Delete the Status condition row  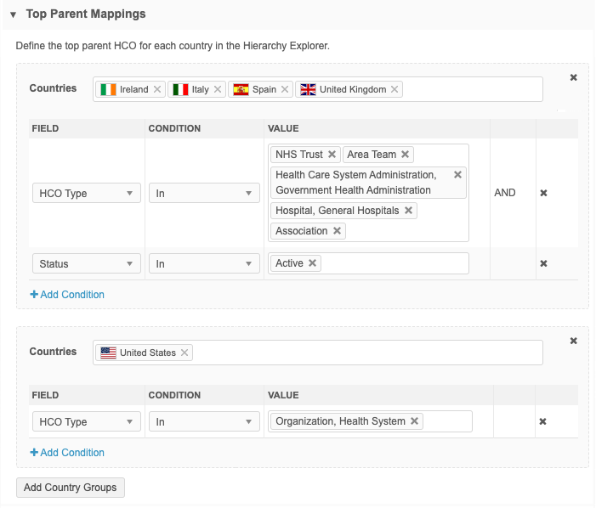(x=543, y=263)
